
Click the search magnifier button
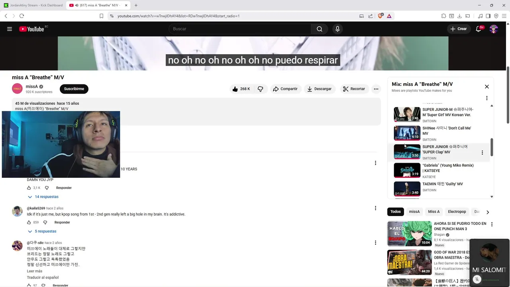[x=320, y=29]
